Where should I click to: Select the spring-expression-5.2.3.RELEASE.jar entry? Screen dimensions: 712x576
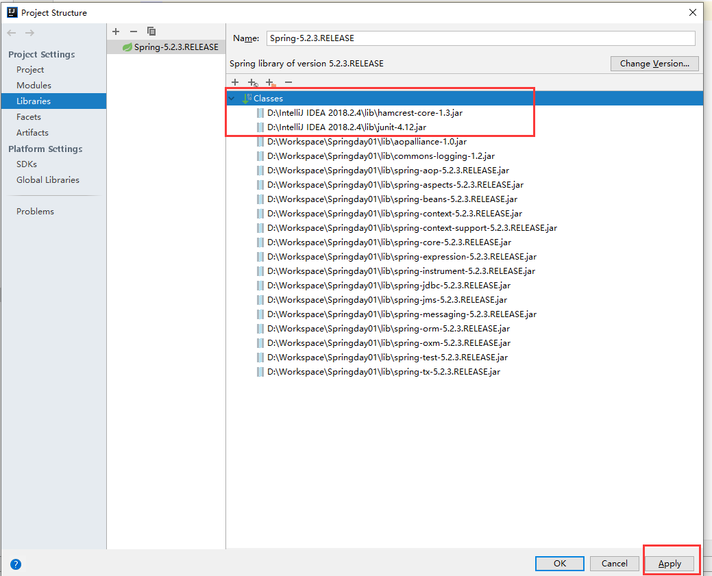[402, 257]
